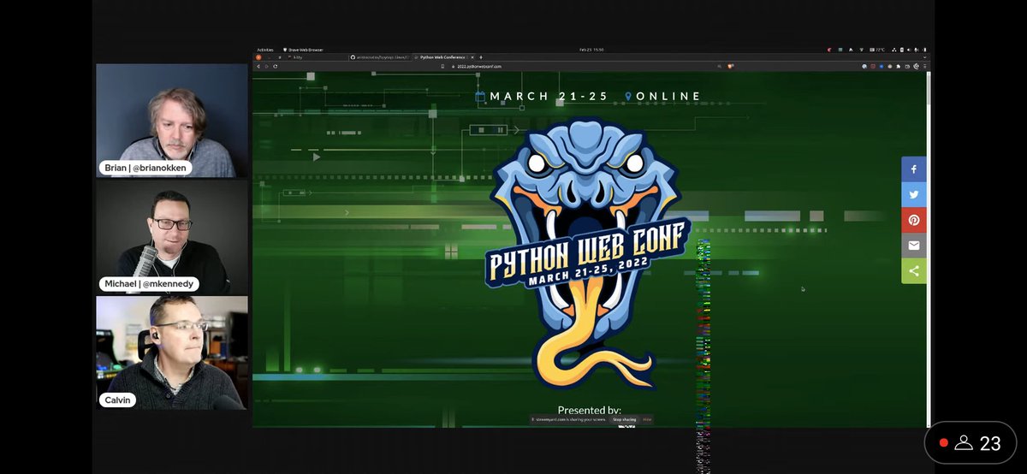Image resolution: width=1027 pixels, height=474 pixels.
Task: Open the browser hamburger menu icon
Action: (x=925, y=66)
